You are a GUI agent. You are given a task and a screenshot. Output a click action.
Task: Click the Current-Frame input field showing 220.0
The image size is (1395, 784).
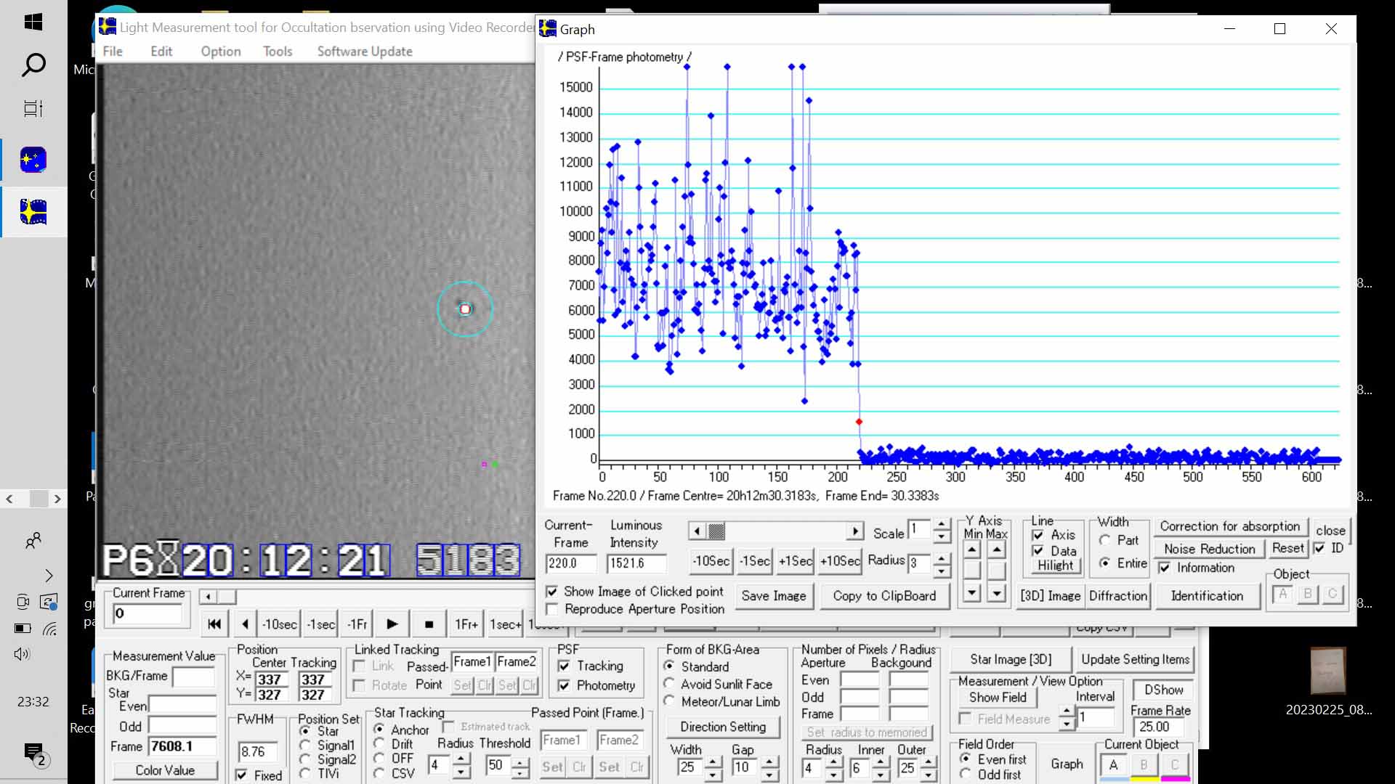point(570,563)
